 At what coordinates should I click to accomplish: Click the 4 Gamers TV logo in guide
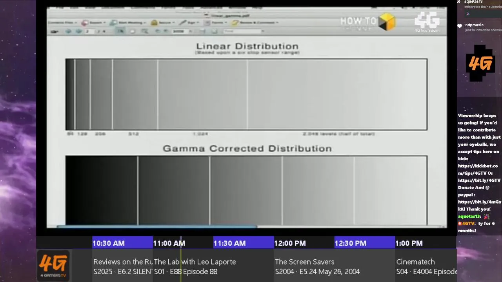pos(53,265)
